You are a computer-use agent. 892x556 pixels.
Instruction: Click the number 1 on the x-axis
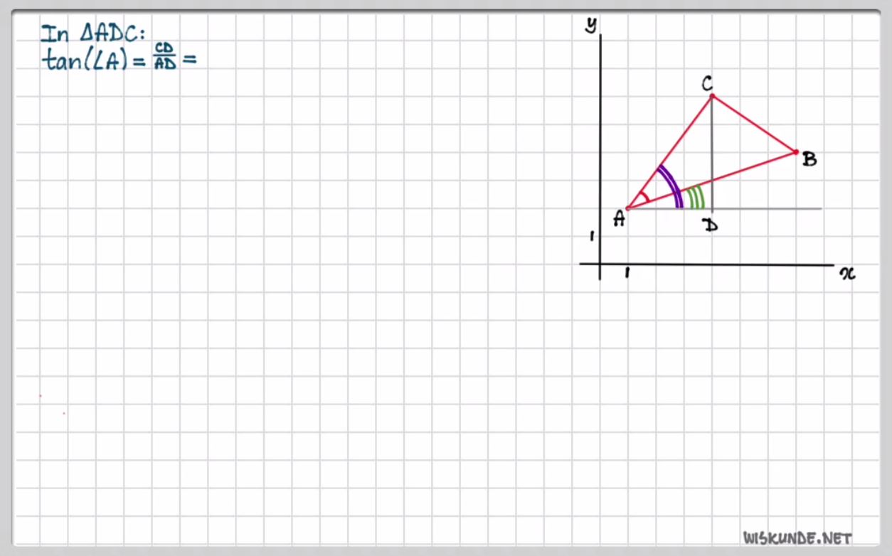pyautogui.click(x=627, y=273)
